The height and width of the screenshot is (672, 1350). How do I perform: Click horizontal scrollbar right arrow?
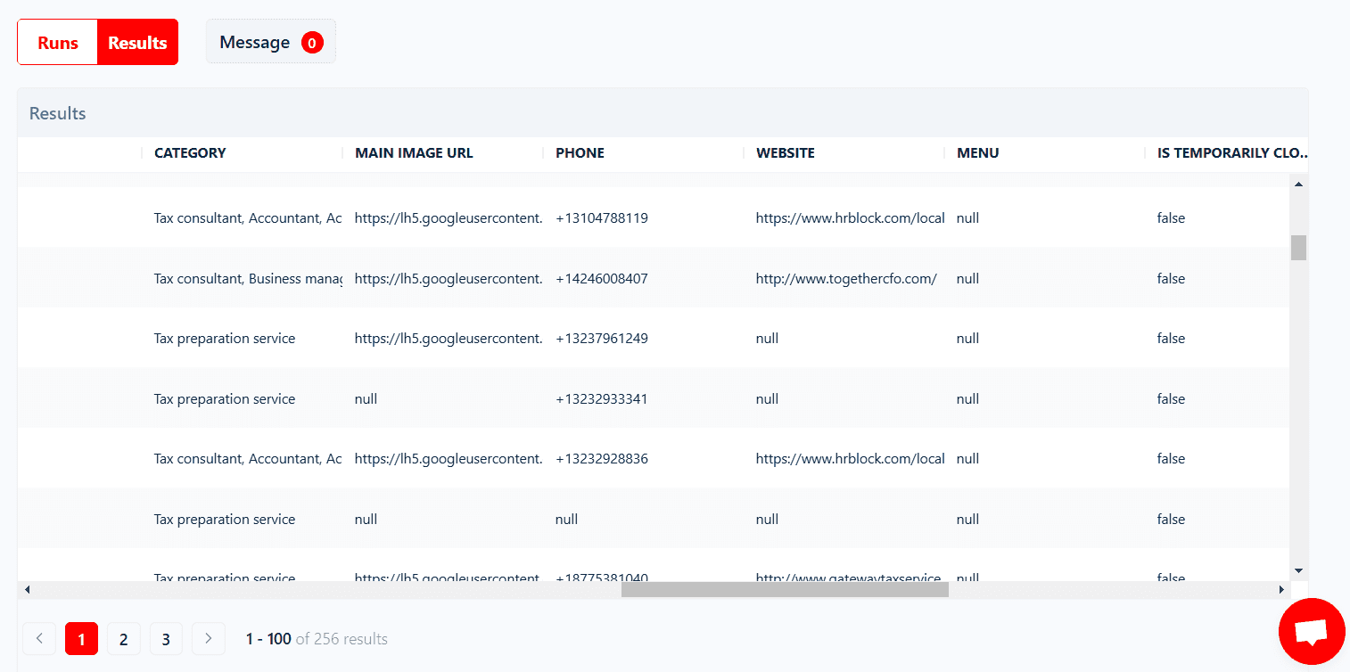pyautogui.click(x=1282, y=589)
